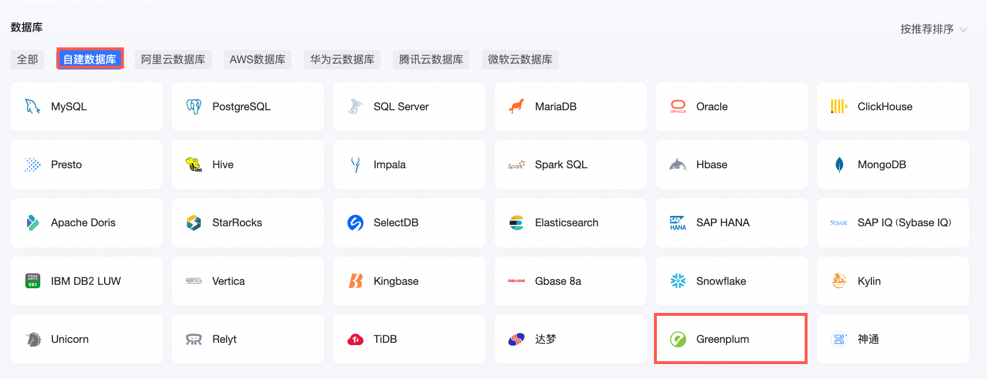Choose the Vertica label text

point(228,281)
